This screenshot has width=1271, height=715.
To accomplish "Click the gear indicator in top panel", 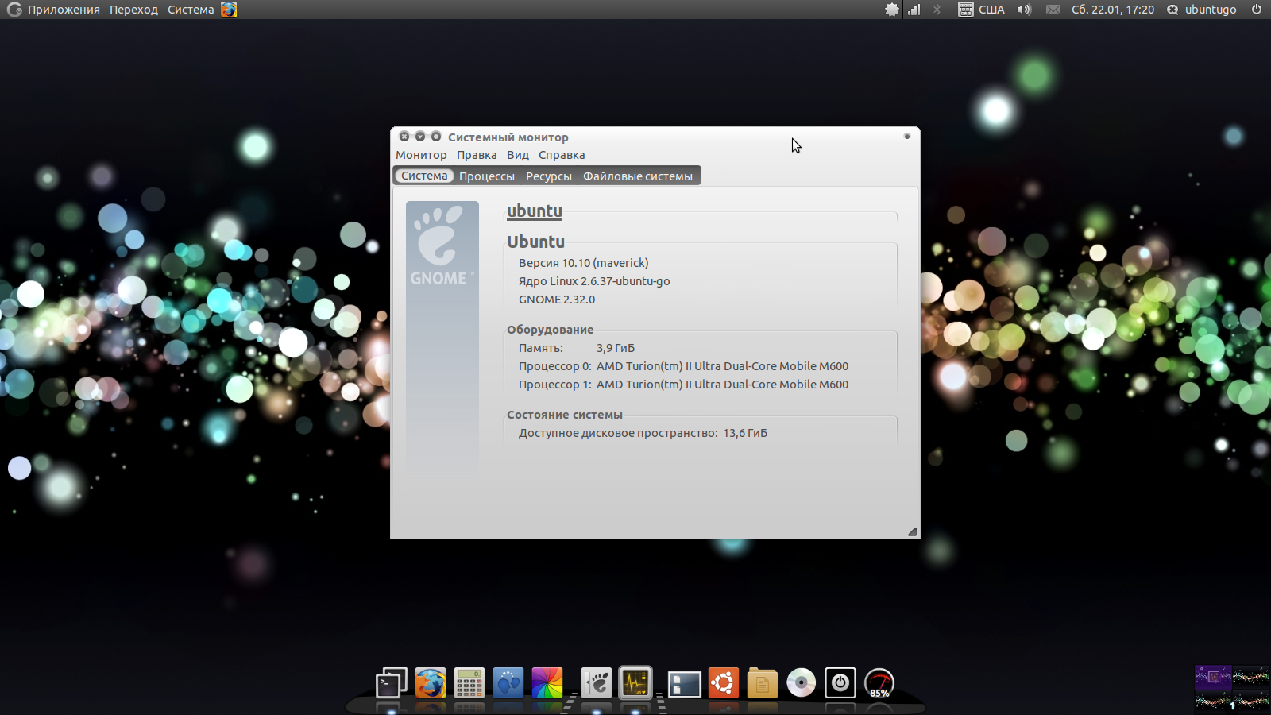I will [x=892, y=10].
